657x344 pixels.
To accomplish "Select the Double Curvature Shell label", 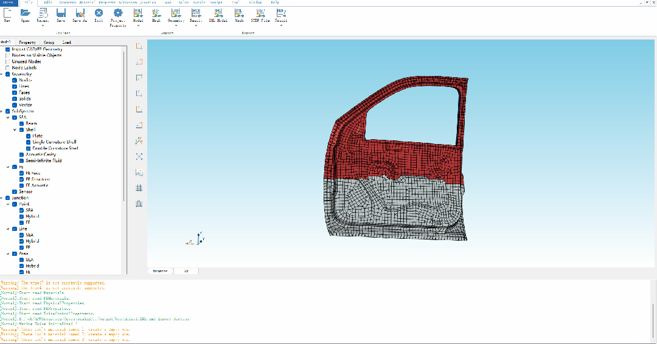I will [x=55, y=148].
